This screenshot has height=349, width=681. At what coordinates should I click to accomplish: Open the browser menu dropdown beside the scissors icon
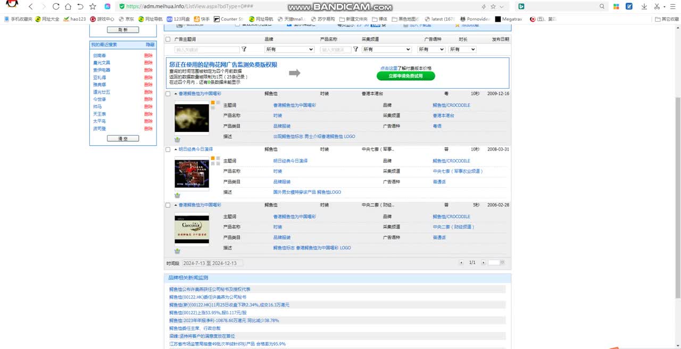(x=665, y=6)
